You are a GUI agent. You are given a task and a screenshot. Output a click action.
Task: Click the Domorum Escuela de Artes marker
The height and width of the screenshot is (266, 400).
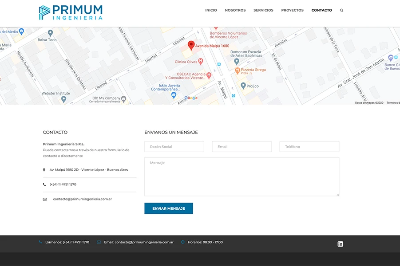(x=237, y=61)
